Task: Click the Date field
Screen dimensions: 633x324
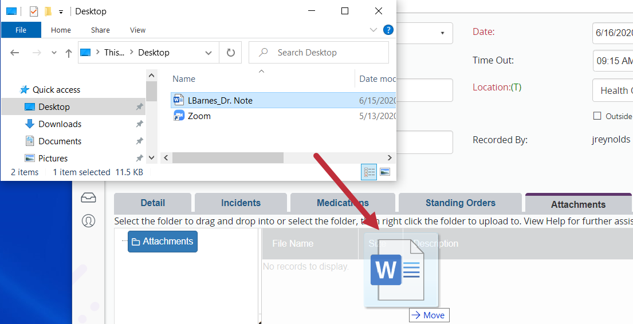Action: [x=612, y=33]
